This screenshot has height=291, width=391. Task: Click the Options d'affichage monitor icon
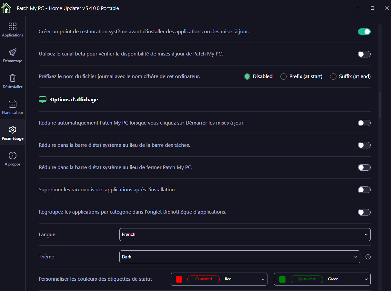[x=43, y=100]
